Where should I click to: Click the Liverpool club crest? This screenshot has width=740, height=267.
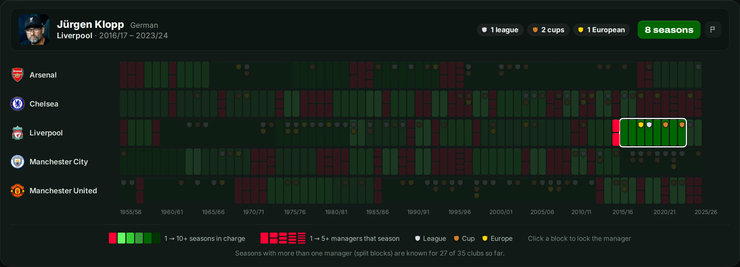click(x=18, y=133)
